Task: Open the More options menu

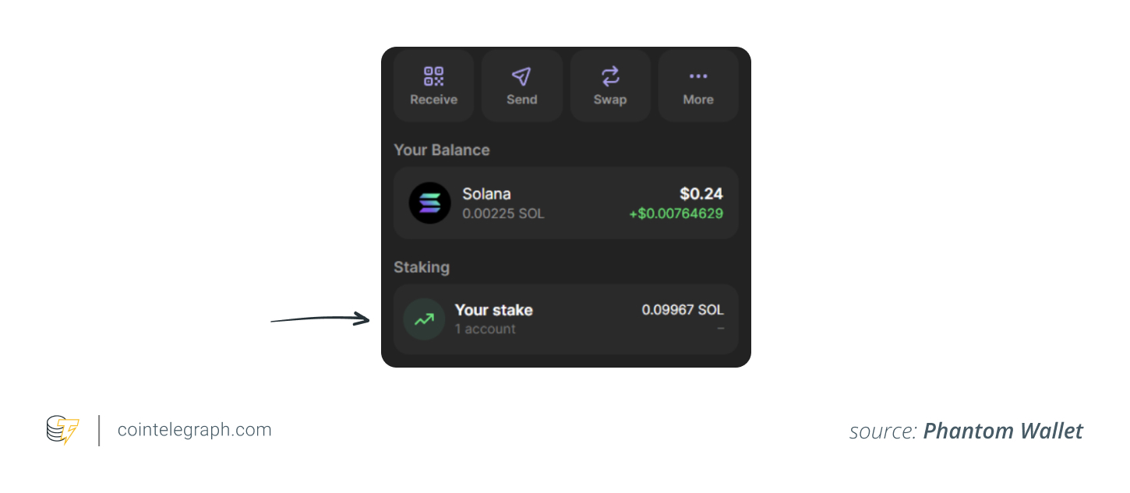Action: [698, 86]
